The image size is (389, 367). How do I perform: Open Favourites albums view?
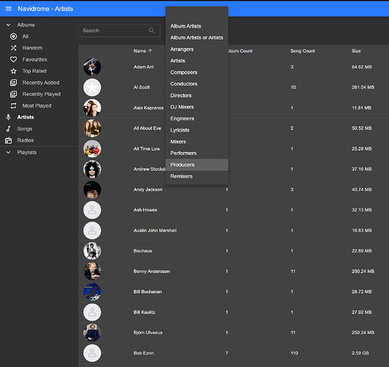[35, 59]
